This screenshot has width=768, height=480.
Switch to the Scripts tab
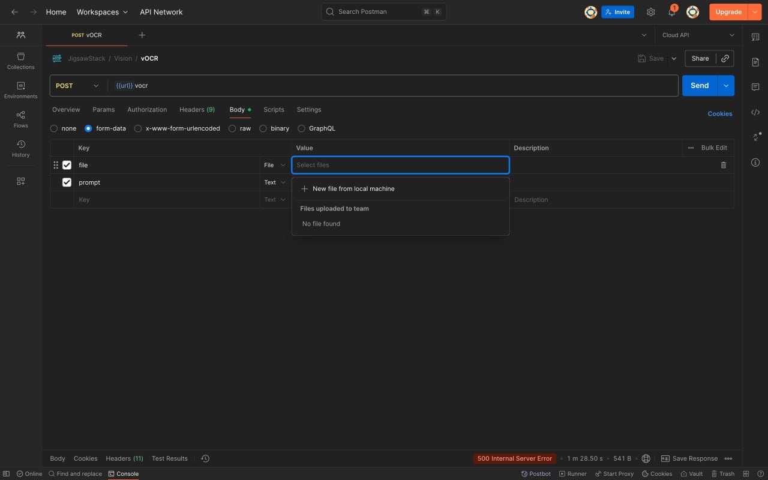pos(274,110)
